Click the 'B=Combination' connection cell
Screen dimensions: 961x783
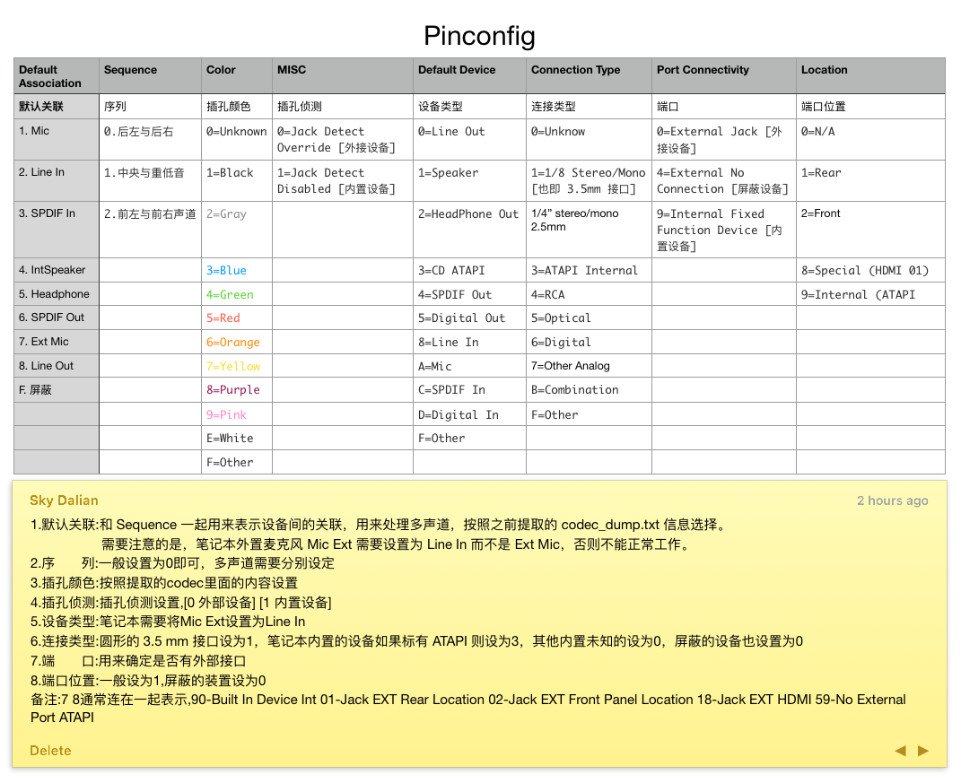click(x=589, y=389)
